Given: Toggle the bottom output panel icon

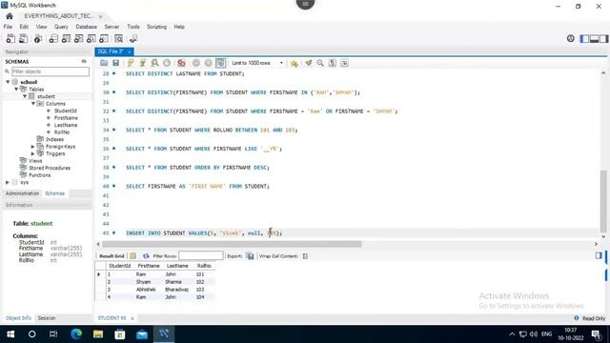Looking at the screenshot, I should pos(594,38).
